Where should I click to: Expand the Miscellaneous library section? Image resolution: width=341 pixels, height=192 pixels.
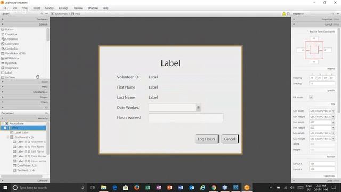pyautogui.click(x=25, y=92)
